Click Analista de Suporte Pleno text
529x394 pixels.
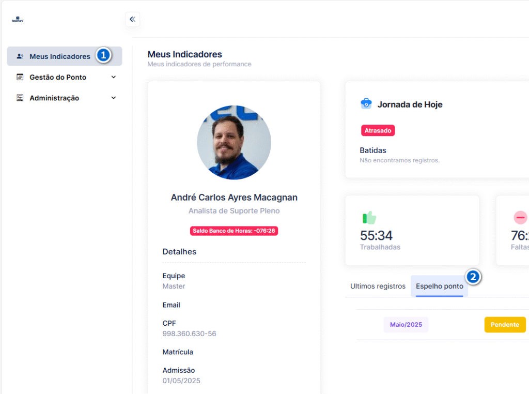coord(234,211)
